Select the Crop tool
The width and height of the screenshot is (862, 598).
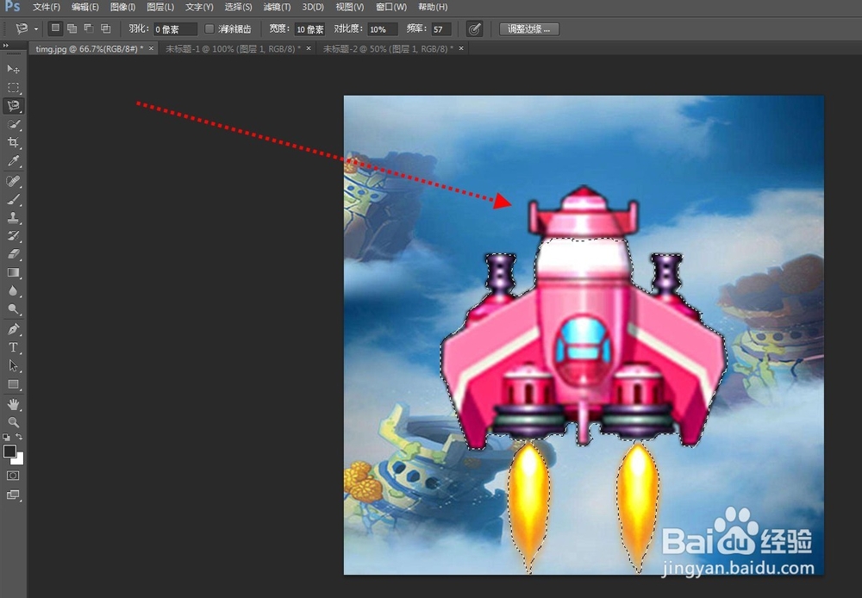click(13, 142)
